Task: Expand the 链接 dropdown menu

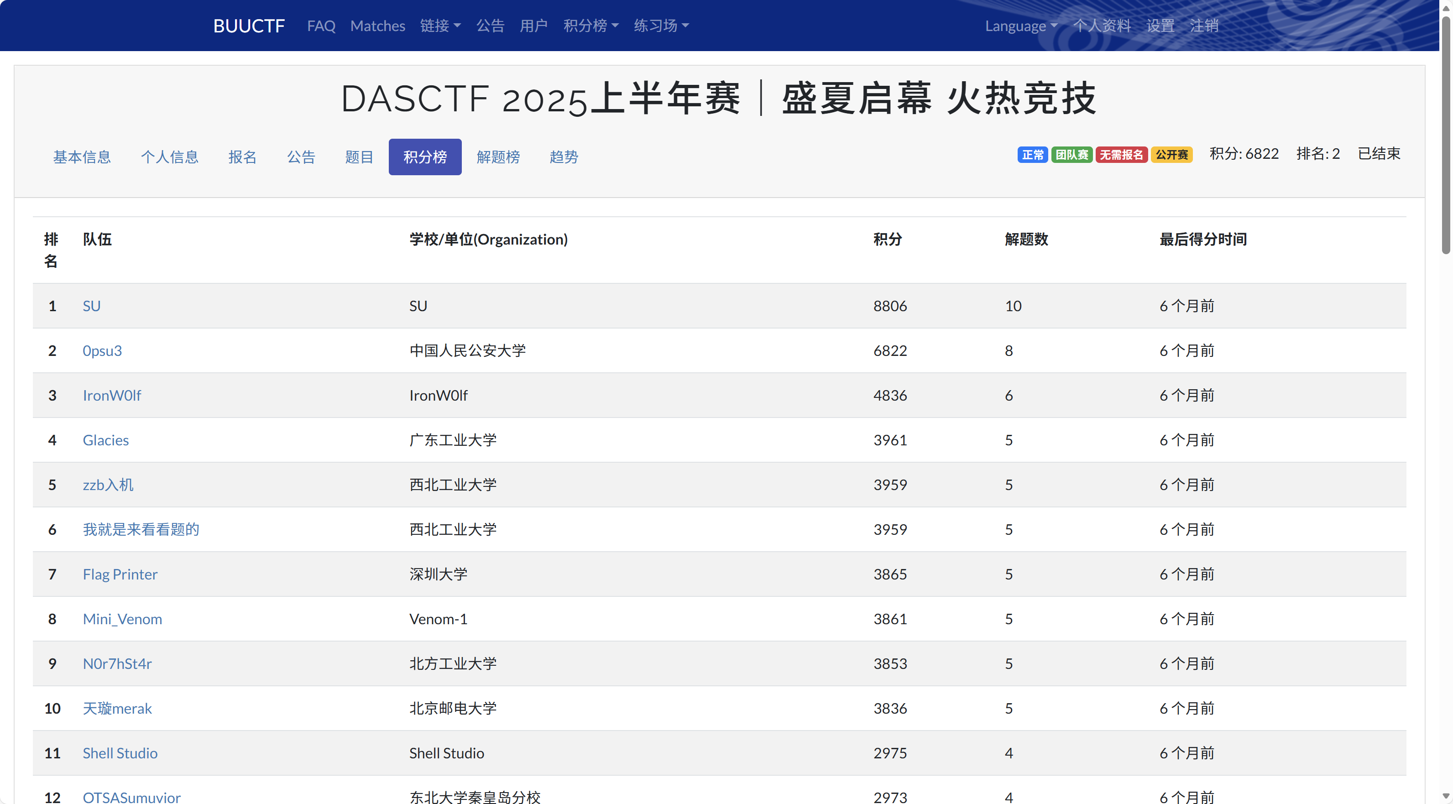Action: pyautogui.click(x=440, y=26)
